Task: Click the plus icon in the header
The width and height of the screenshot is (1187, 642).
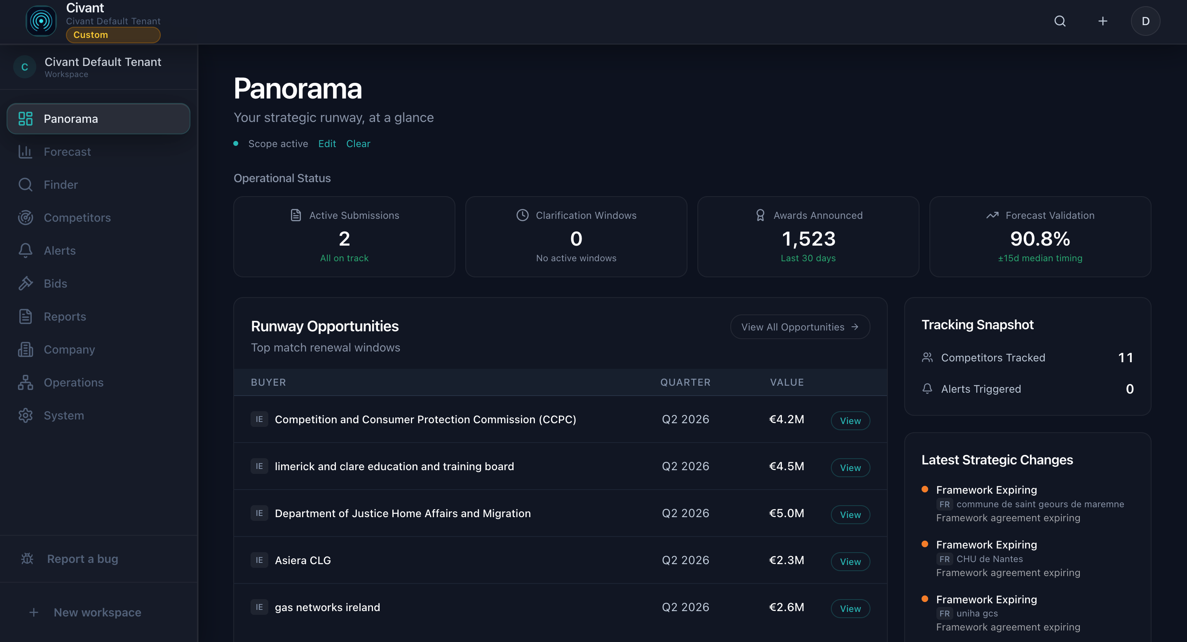Action: click(x=1103, y=21)
